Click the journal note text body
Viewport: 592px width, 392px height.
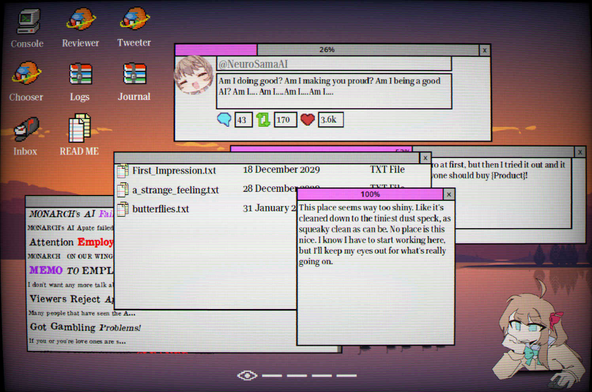tap(375, 234)
